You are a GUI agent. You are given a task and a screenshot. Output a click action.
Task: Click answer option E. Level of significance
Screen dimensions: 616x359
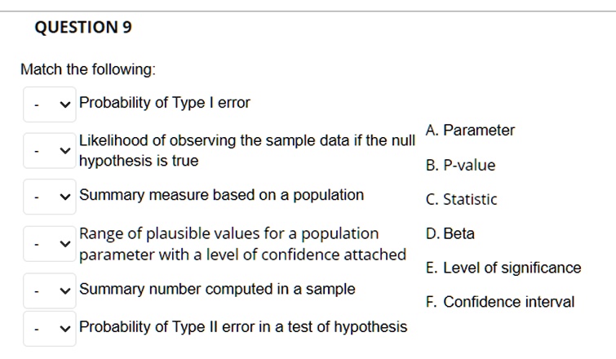503,268
